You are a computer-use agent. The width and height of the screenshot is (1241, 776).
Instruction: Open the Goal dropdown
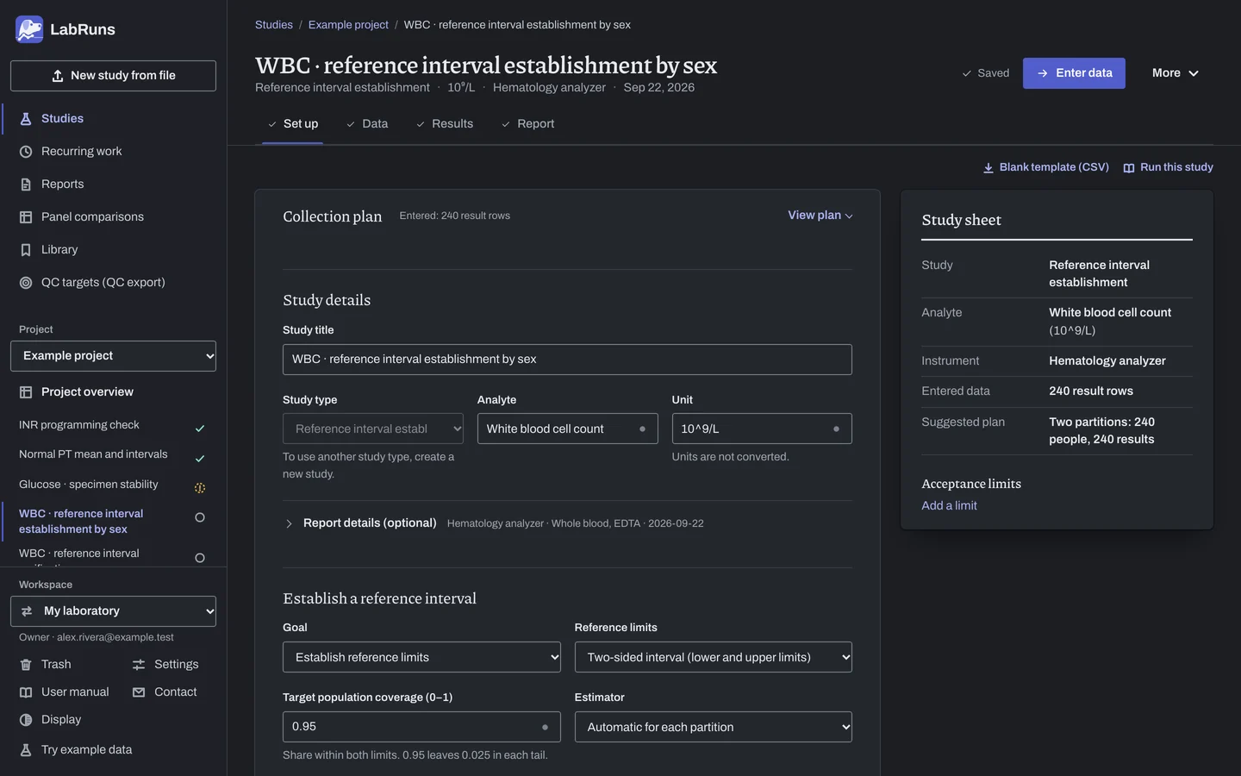pos(421,657)
